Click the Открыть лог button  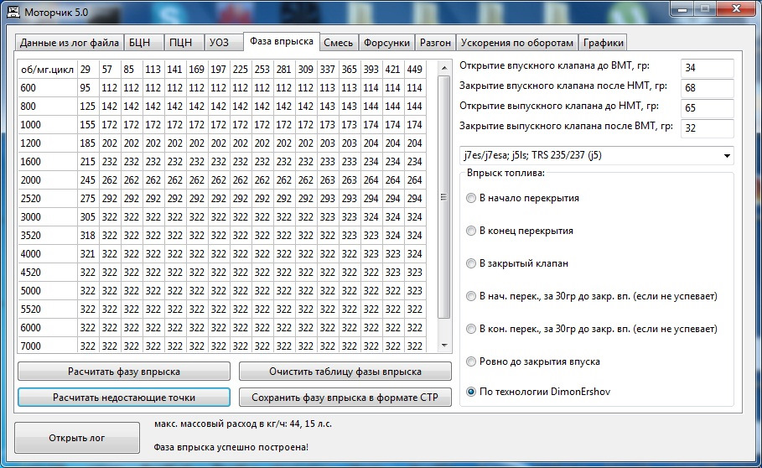coord(77,438)
